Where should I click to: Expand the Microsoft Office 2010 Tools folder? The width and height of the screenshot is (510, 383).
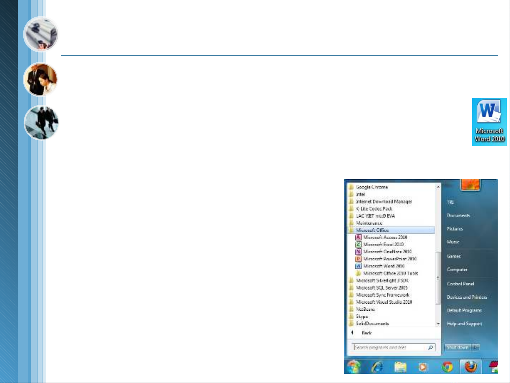coord(390,274)
